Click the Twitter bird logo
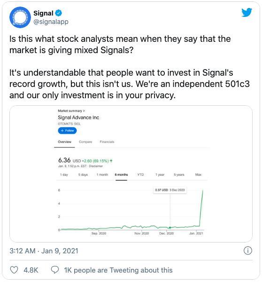The height and width of the screenshot is (282, 262). click(x=247, y=12)
